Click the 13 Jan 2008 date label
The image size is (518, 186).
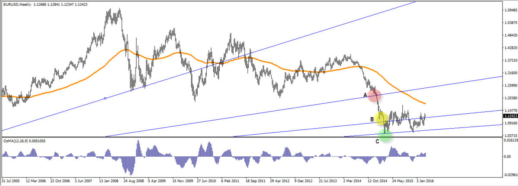pos(110,181)
